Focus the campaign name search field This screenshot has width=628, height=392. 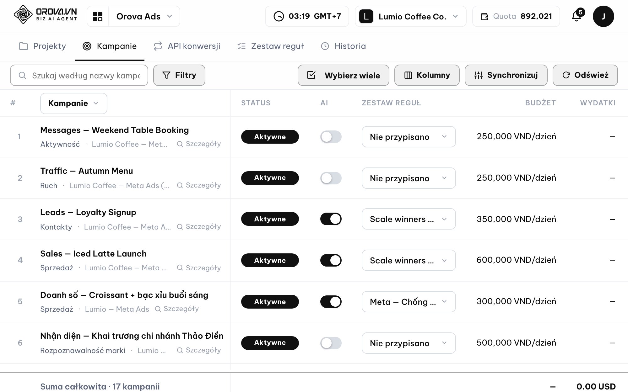[x=79, y=75]
